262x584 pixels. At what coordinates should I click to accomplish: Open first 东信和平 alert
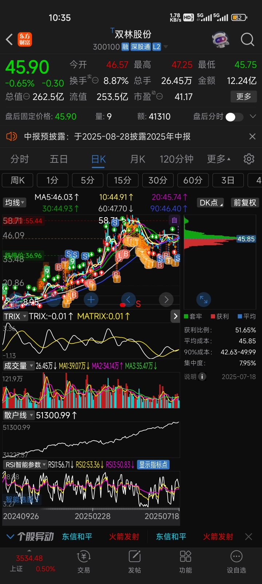pos(77,537)
